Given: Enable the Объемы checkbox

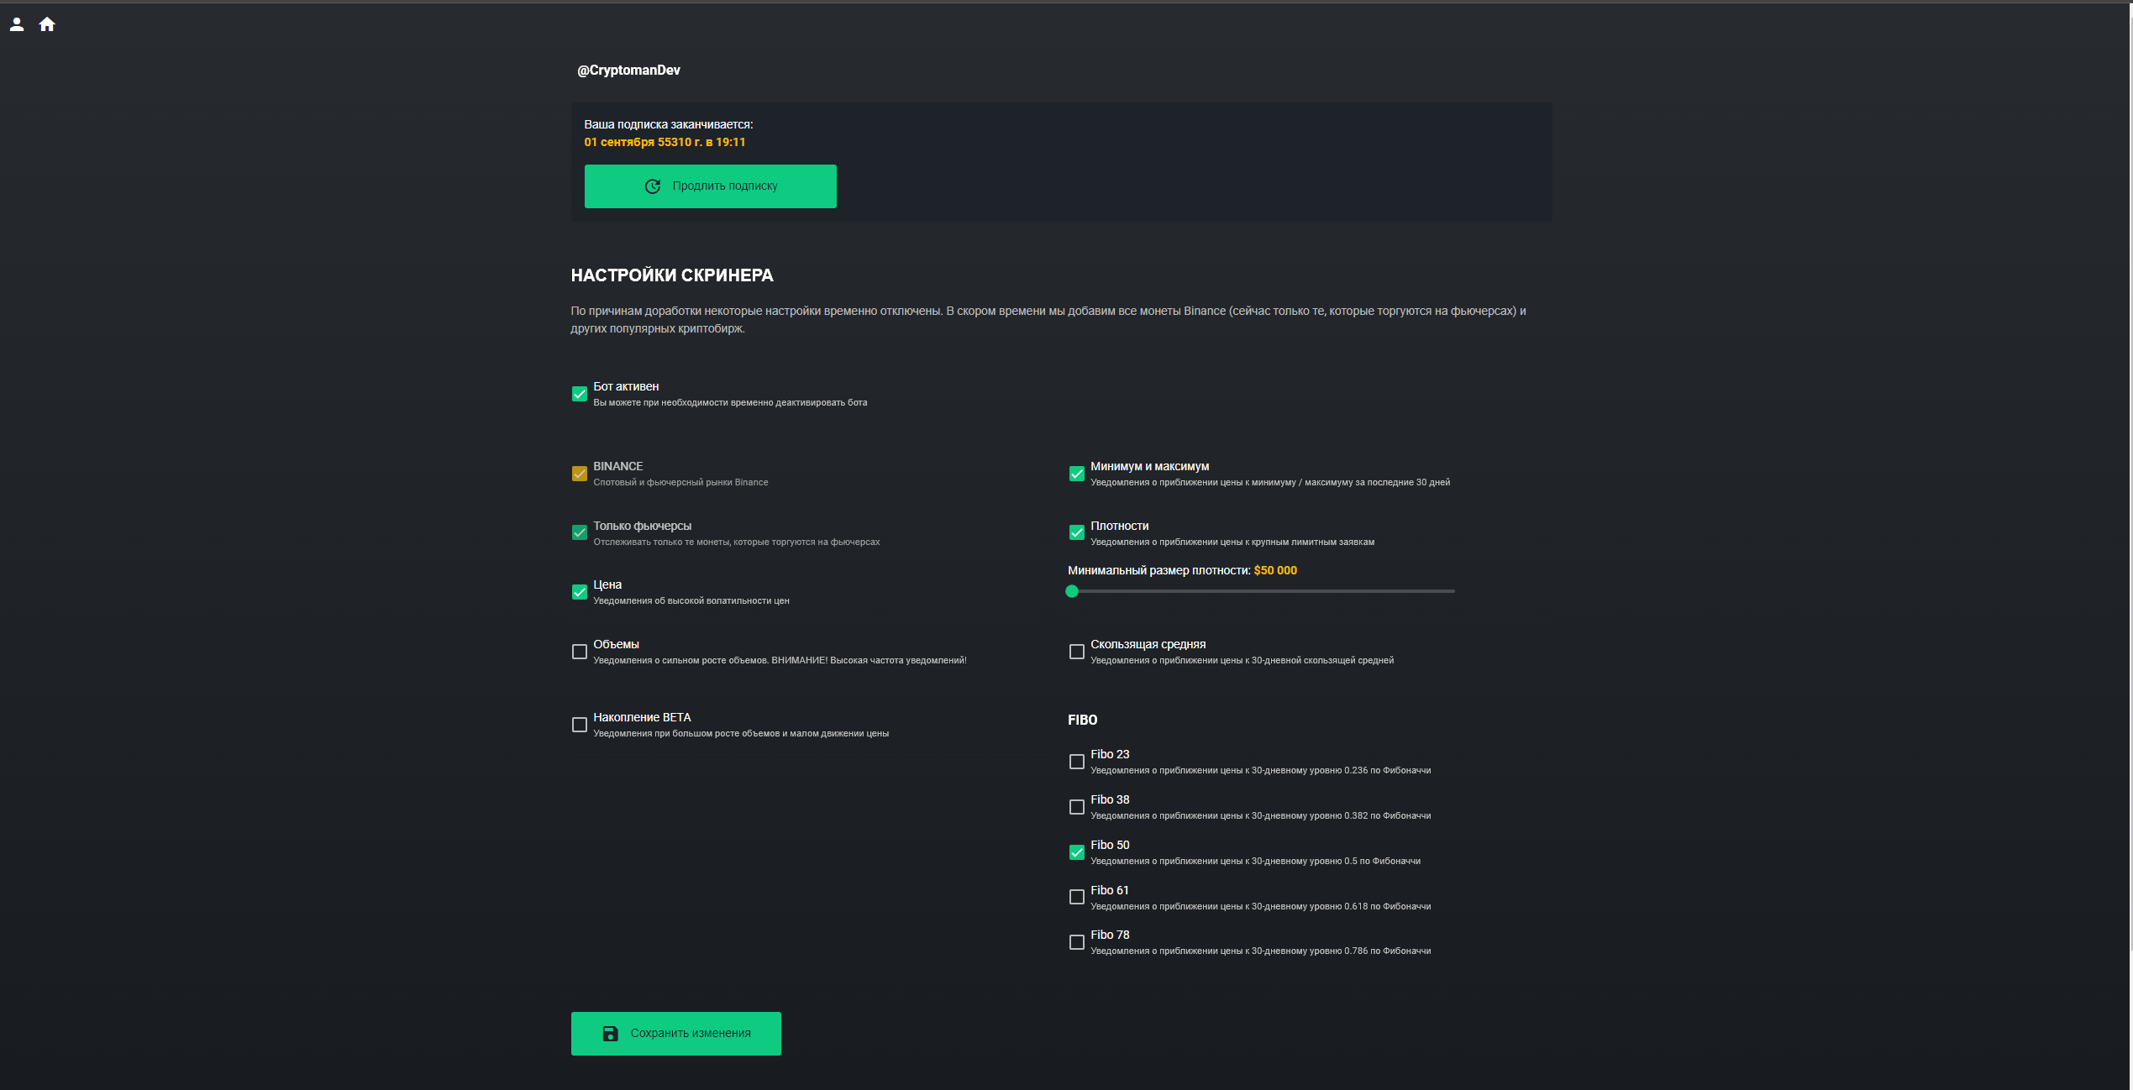Looking at the screenshot, I should click(x=580, y=652).
